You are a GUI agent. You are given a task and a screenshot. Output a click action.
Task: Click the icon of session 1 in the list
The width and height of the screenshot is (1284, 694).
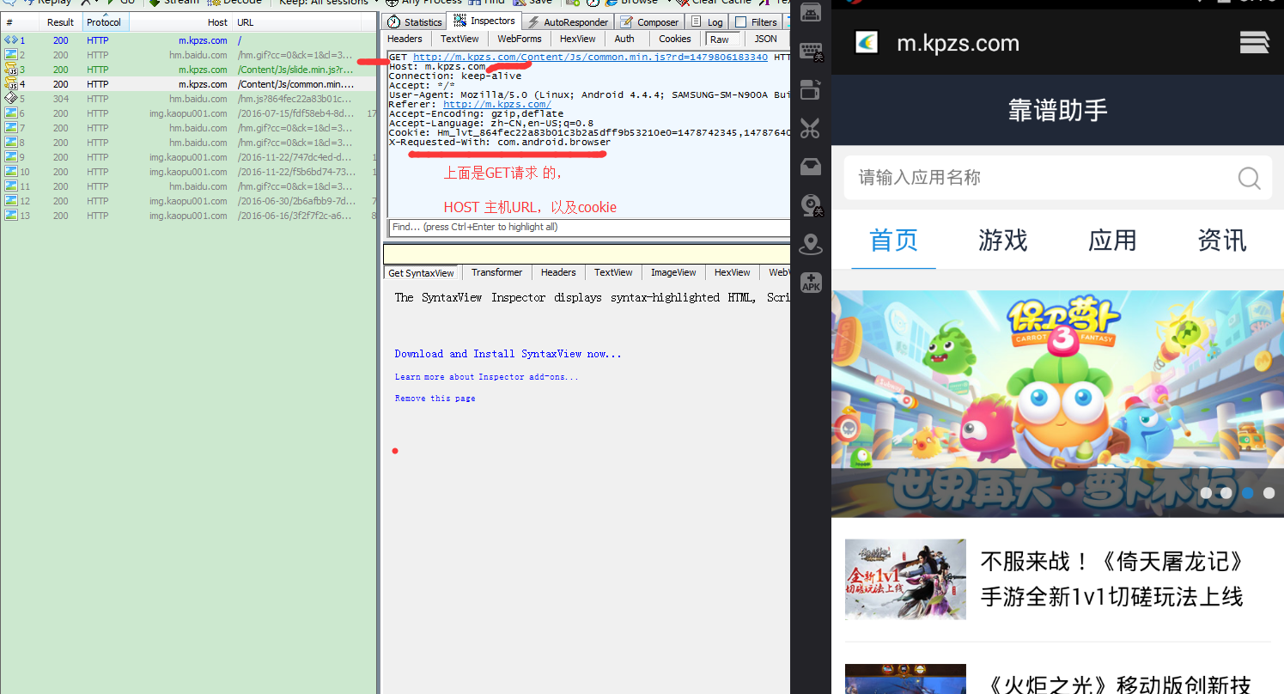(11, 40)
